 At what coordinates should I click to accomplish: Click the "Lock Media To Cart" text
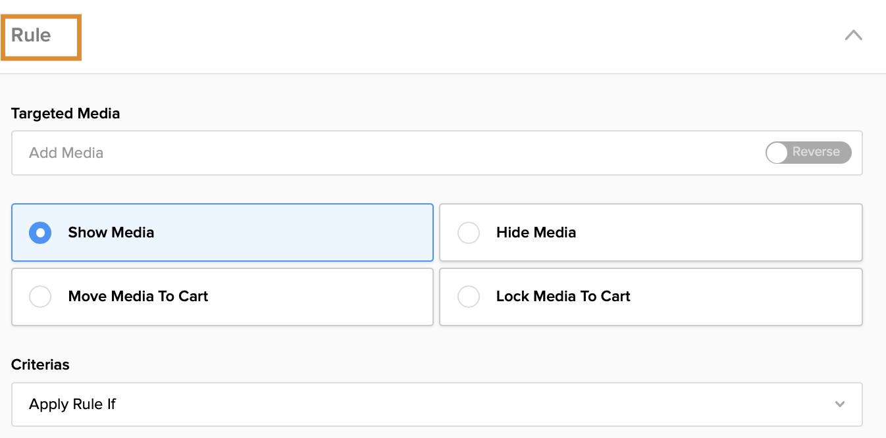563,297
